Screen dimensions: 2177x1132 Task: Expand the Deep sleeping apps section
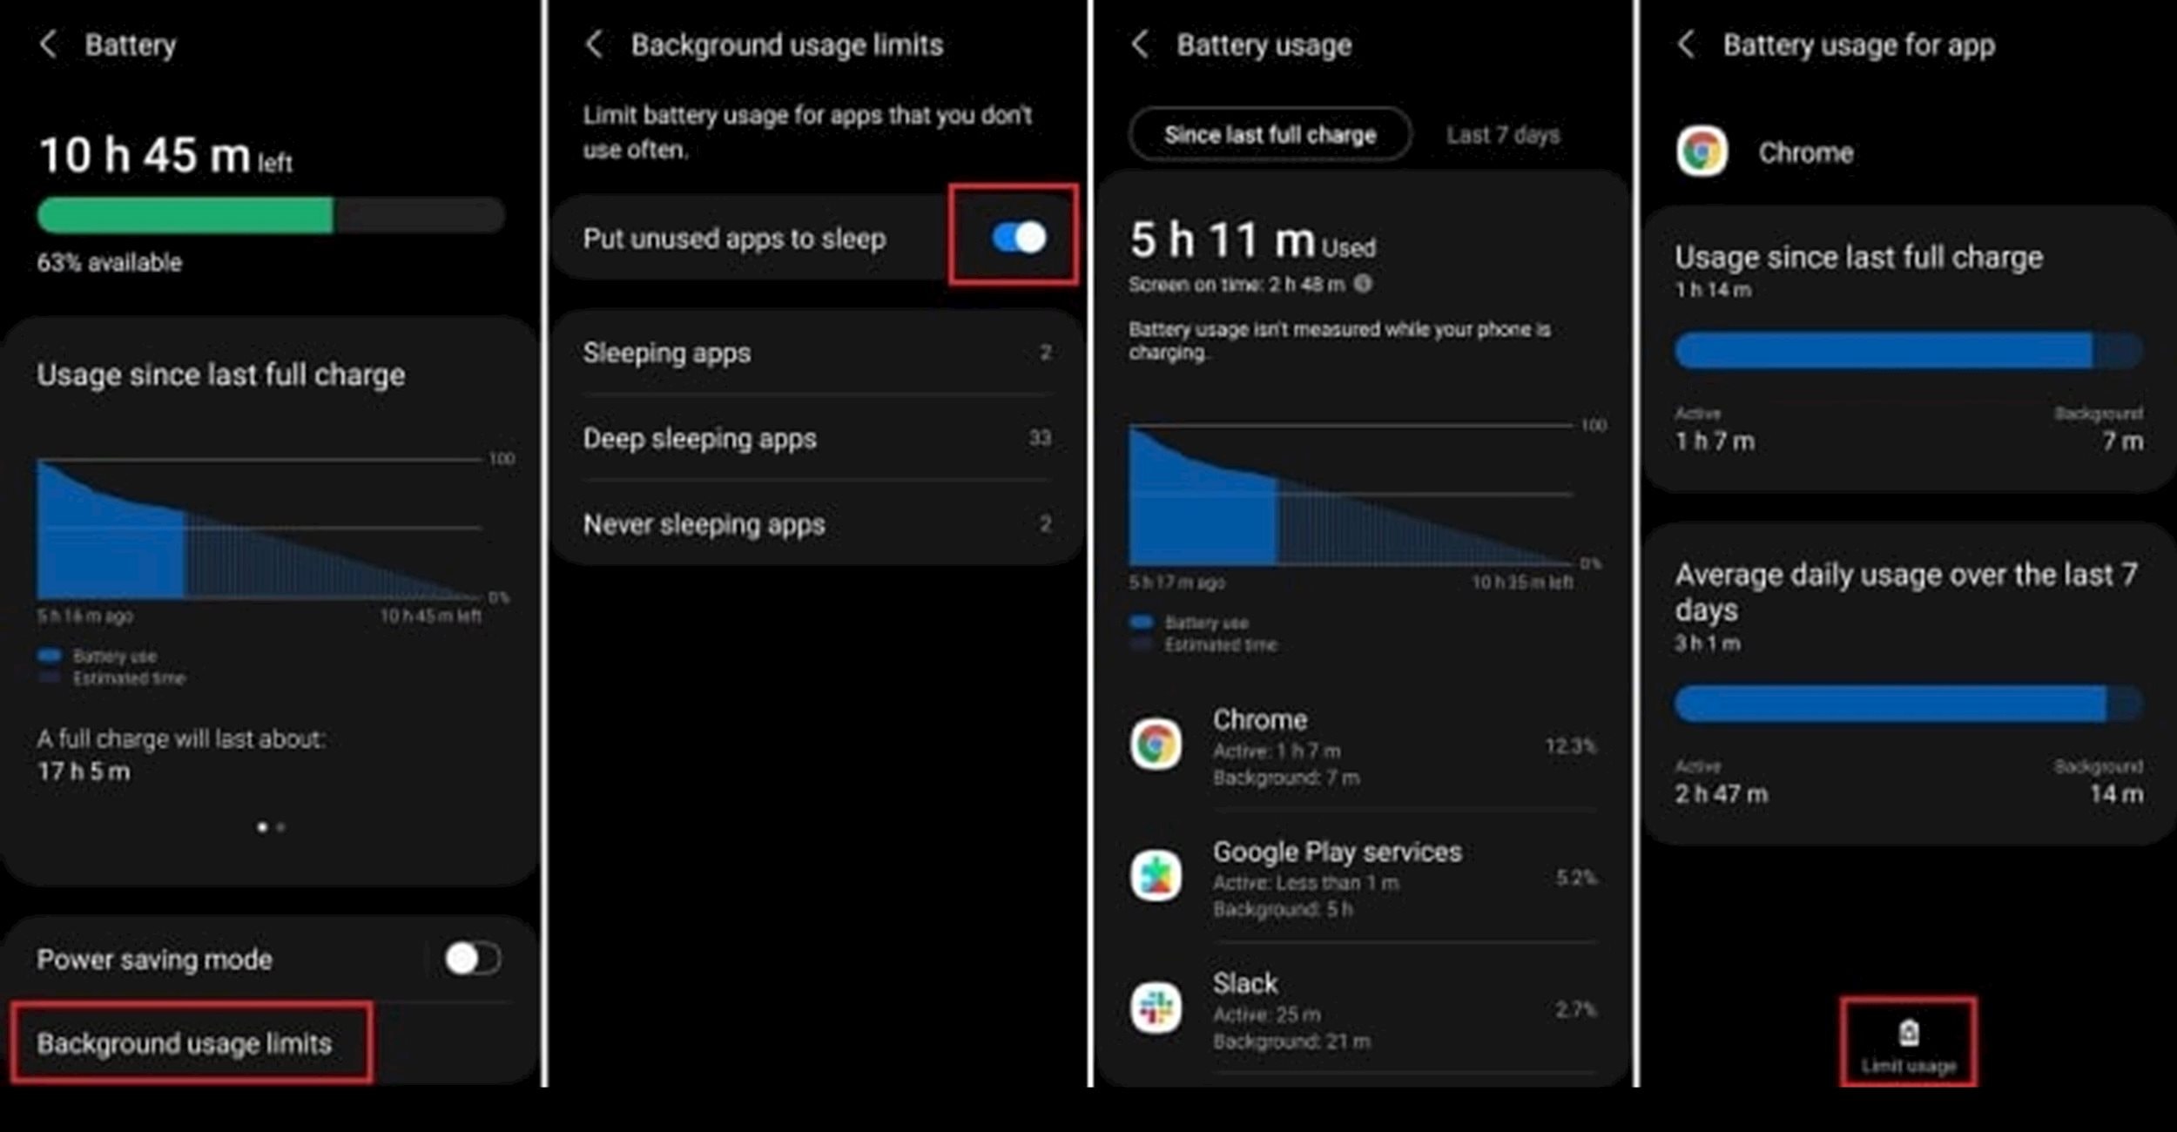815,438
